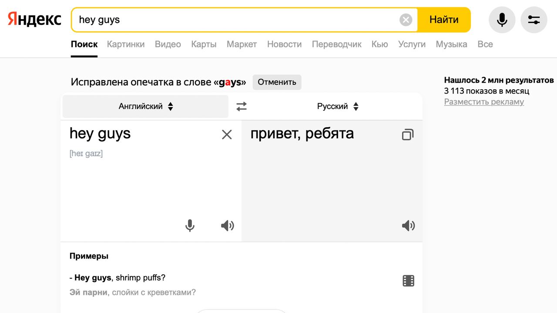Image resolution: width=557 pixels, height=313 pixels.
Task: Swap the translation languages
Action: 242,106
